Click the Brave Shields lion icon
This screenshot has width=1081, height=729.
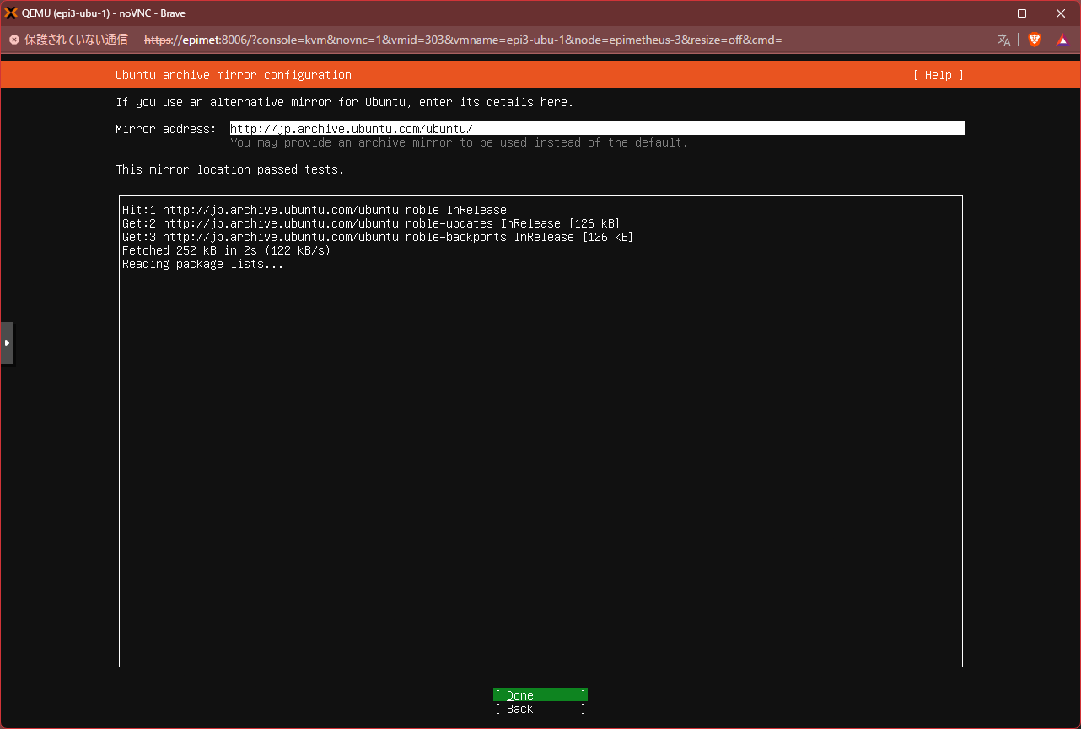(1035, 40)
